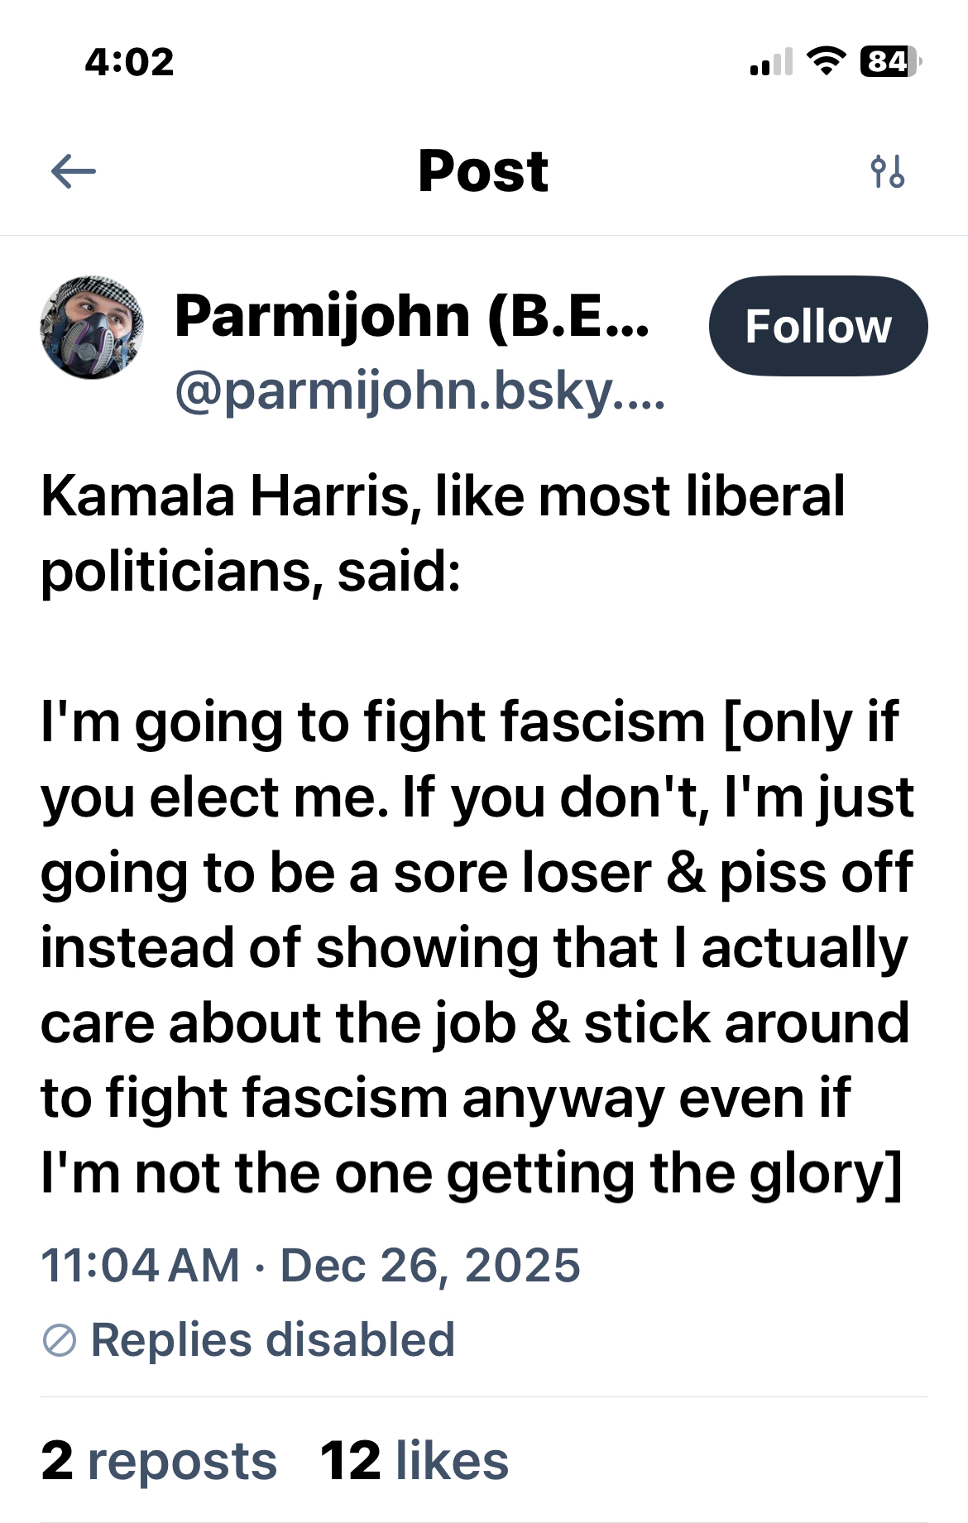View the 12 likes list
This screenshot has width=968, height=1523.
tap(415, 1461)
